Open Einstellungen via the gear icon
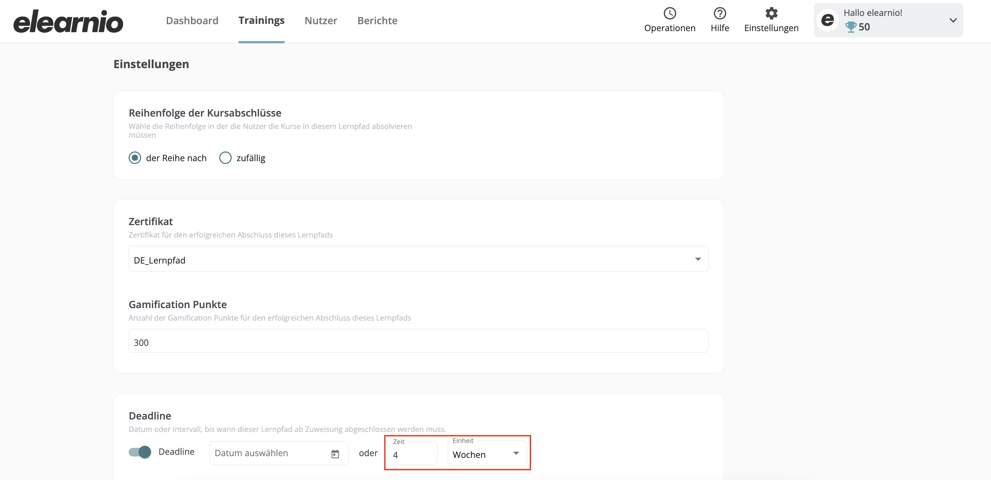The image size is (991, 480). click(771, 13)
